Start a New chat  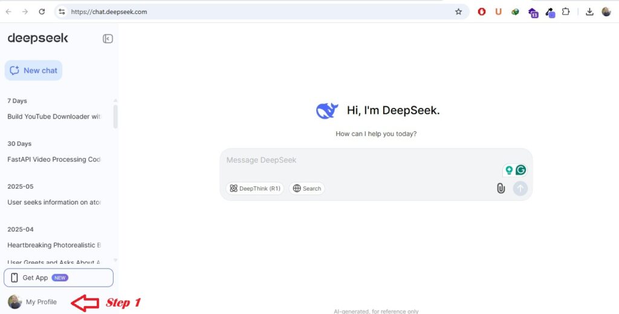click(x=34, y=70)
